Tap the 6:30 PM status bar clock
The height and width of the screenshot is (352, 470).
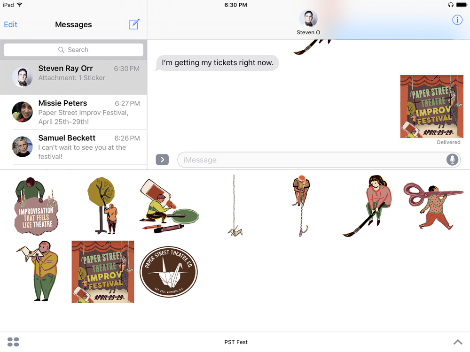point(235,5)
